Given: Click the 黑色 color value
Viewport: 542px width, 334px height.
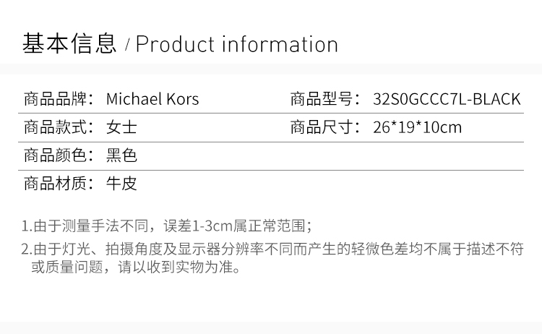Looking at the screenshot, I should point(121,155).
